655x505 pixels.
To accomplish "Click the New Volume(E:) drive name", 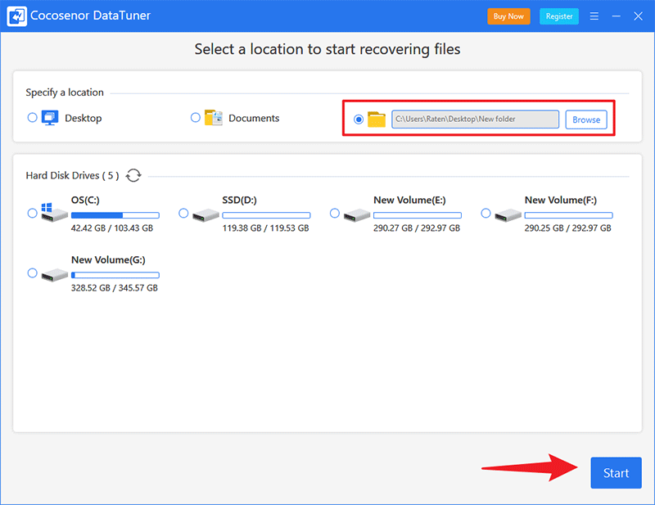I will tap(410, 201).
